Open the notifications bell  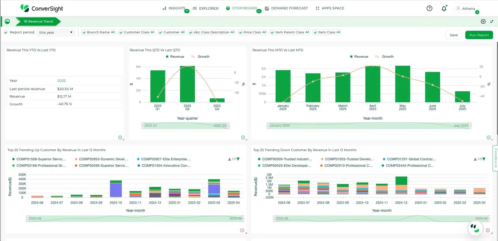click(444, 9)
